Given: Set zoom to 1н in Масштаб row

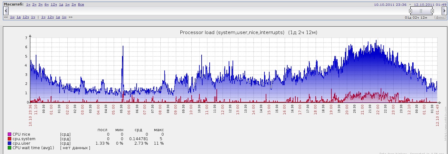Looking at the screenshot, I should tap(67, 5).
